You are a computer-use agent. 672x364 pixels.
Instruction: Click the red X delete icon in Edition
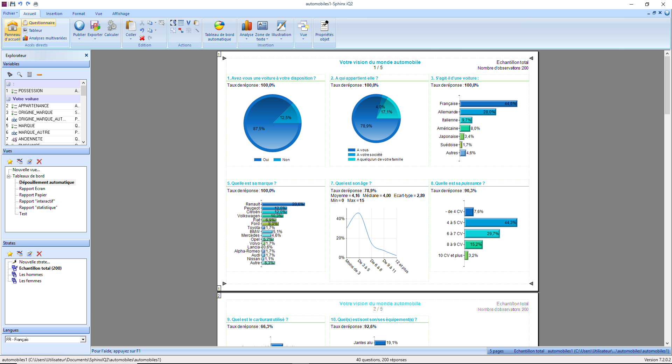(x=142, y=38)
